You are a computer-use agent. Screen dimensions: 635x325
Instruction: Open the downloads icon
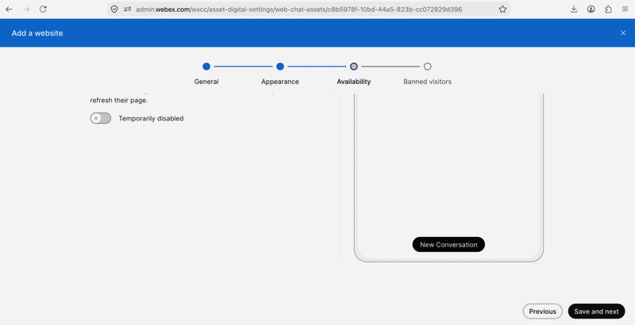pos(574,9)
